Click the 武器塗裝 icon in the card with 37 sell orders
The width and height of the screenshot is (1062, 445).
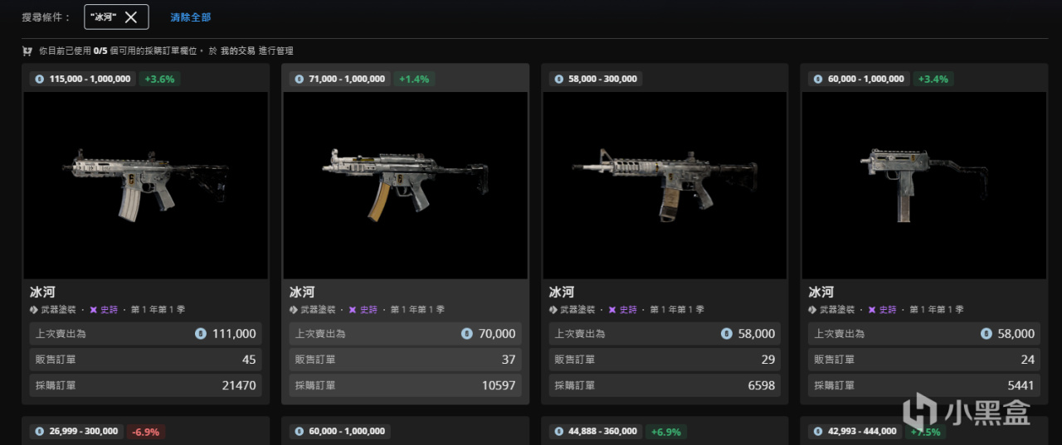(x=294, y=310)
